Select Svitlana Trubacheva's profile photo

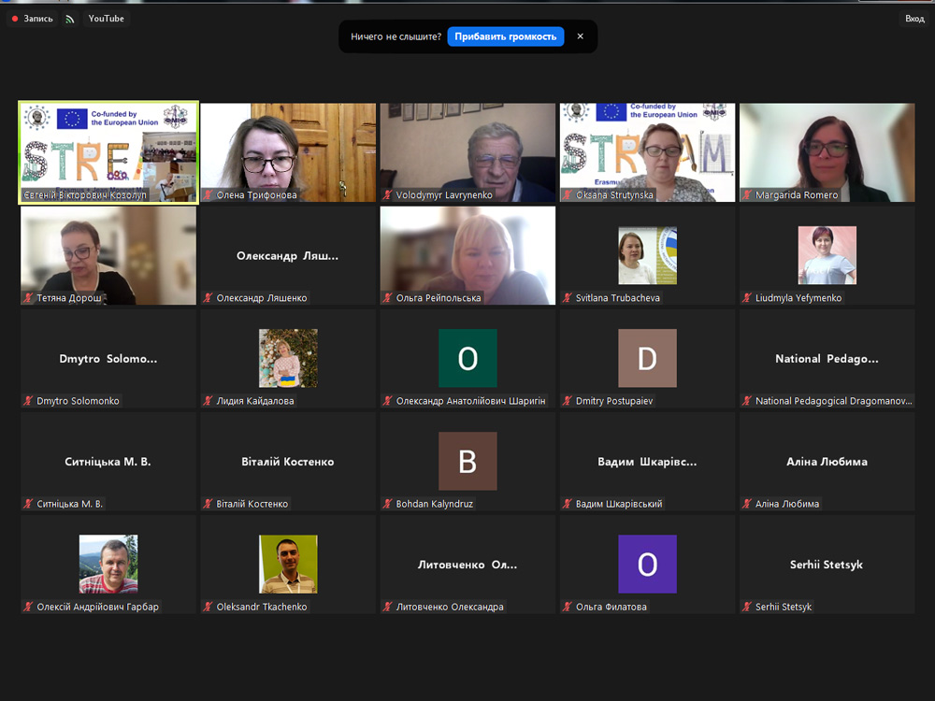(x=647, y=255)
